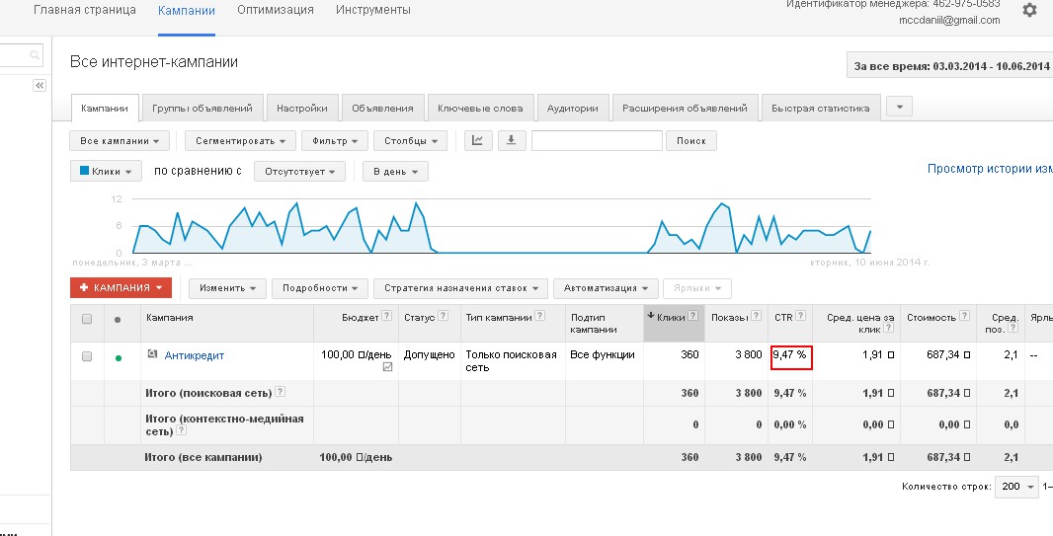Image resolution: width=1053 pixels, height=536 pixels.
Task: Switch to Группы объявлений tab
Action: point(202,108)
